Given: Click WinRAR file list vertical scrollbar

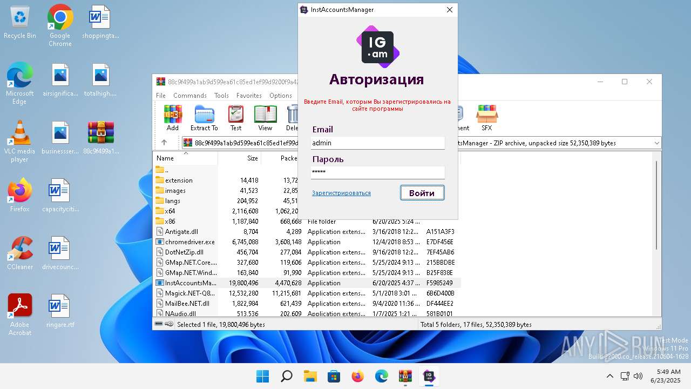Looking at the screenshot, I should point(656,205).
